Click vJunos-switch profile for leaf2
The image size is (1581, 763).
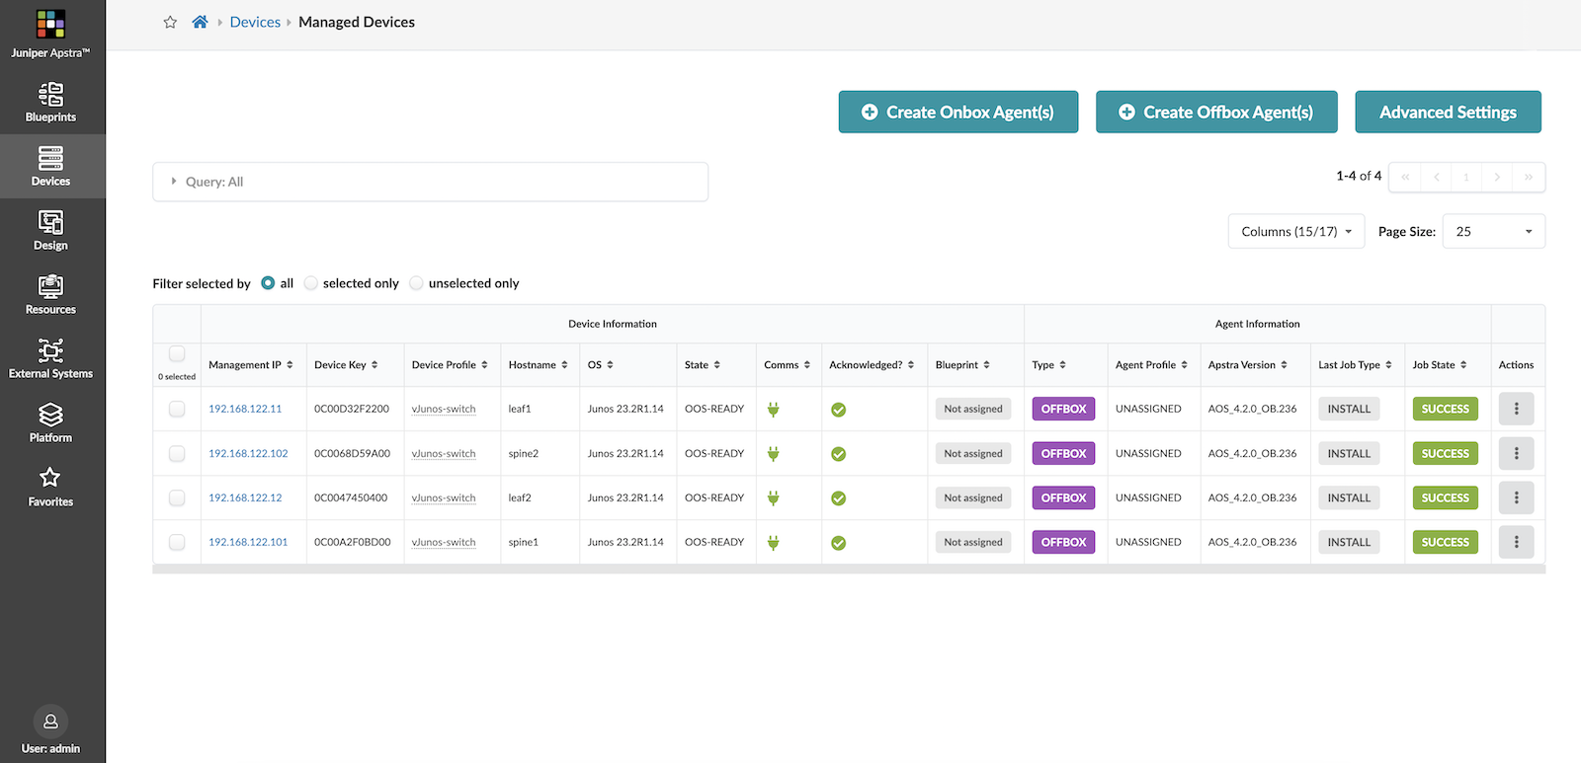tap(444, 497)
